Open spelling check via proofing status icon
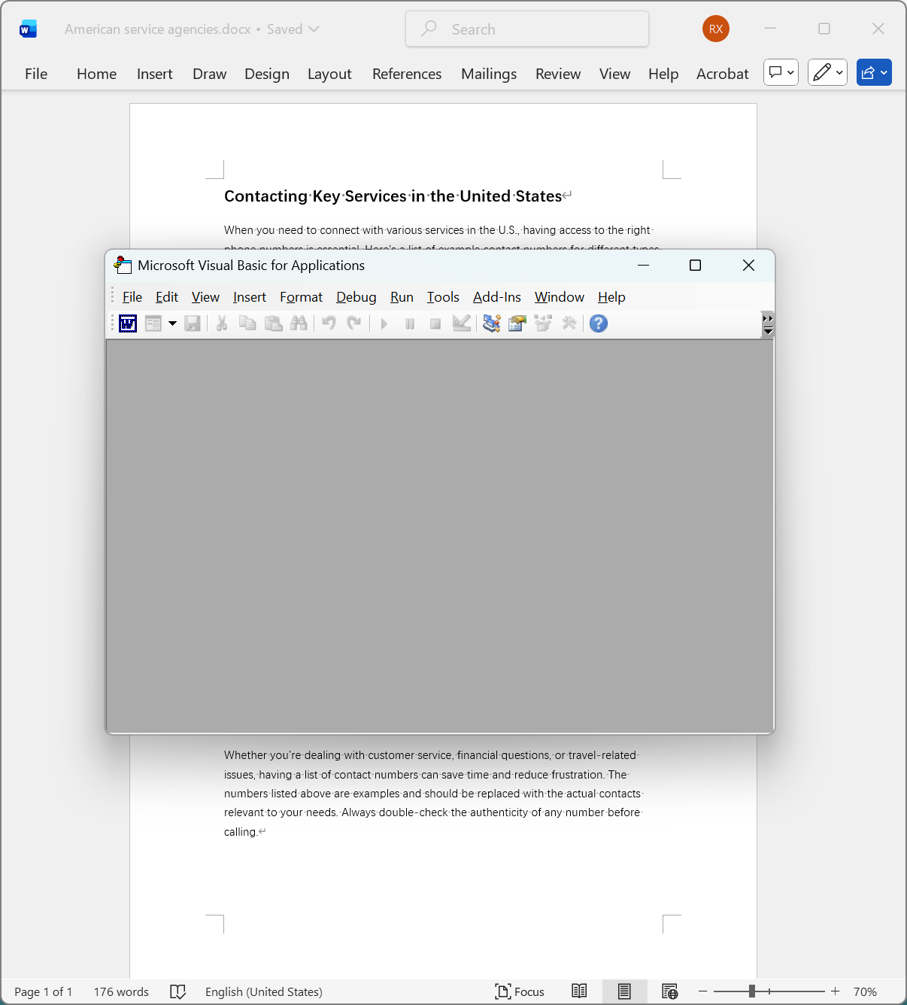Viewport: 907px width, 1005px height. pos(177,991)
